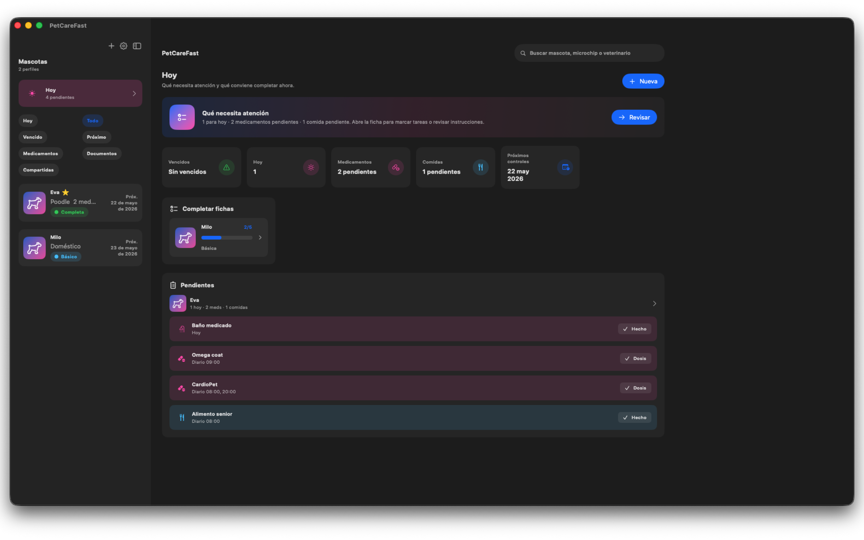Click Milo's avatar in Completar fichas
The width and height of the screenshot is (864, 540).
click(185, 238)
